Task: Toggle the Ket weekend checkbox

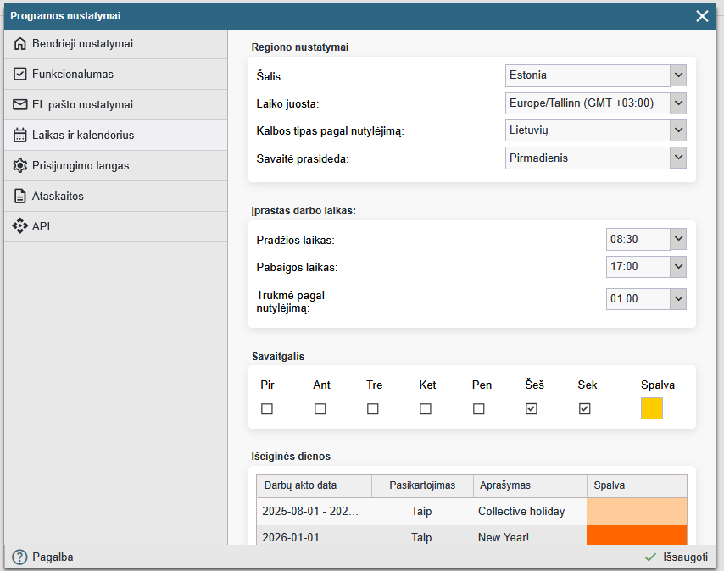Action: [x=426, y=409]
